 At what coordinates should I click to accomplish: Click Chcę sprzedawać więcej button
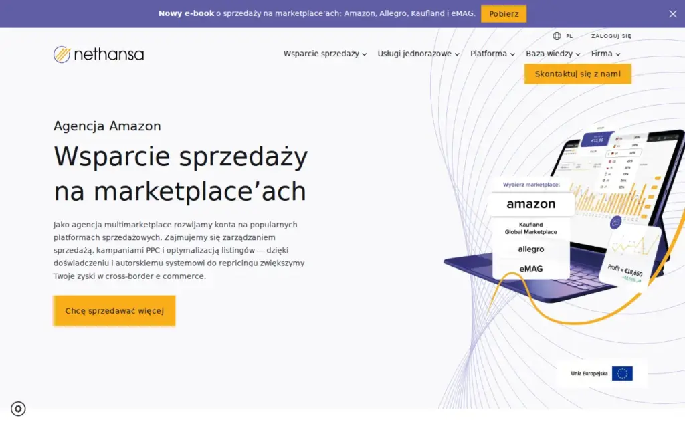[114, 310]
